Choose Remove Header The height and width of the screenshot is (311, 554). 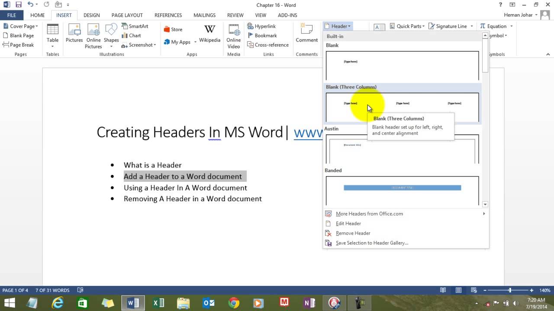(x=406, y=233)
